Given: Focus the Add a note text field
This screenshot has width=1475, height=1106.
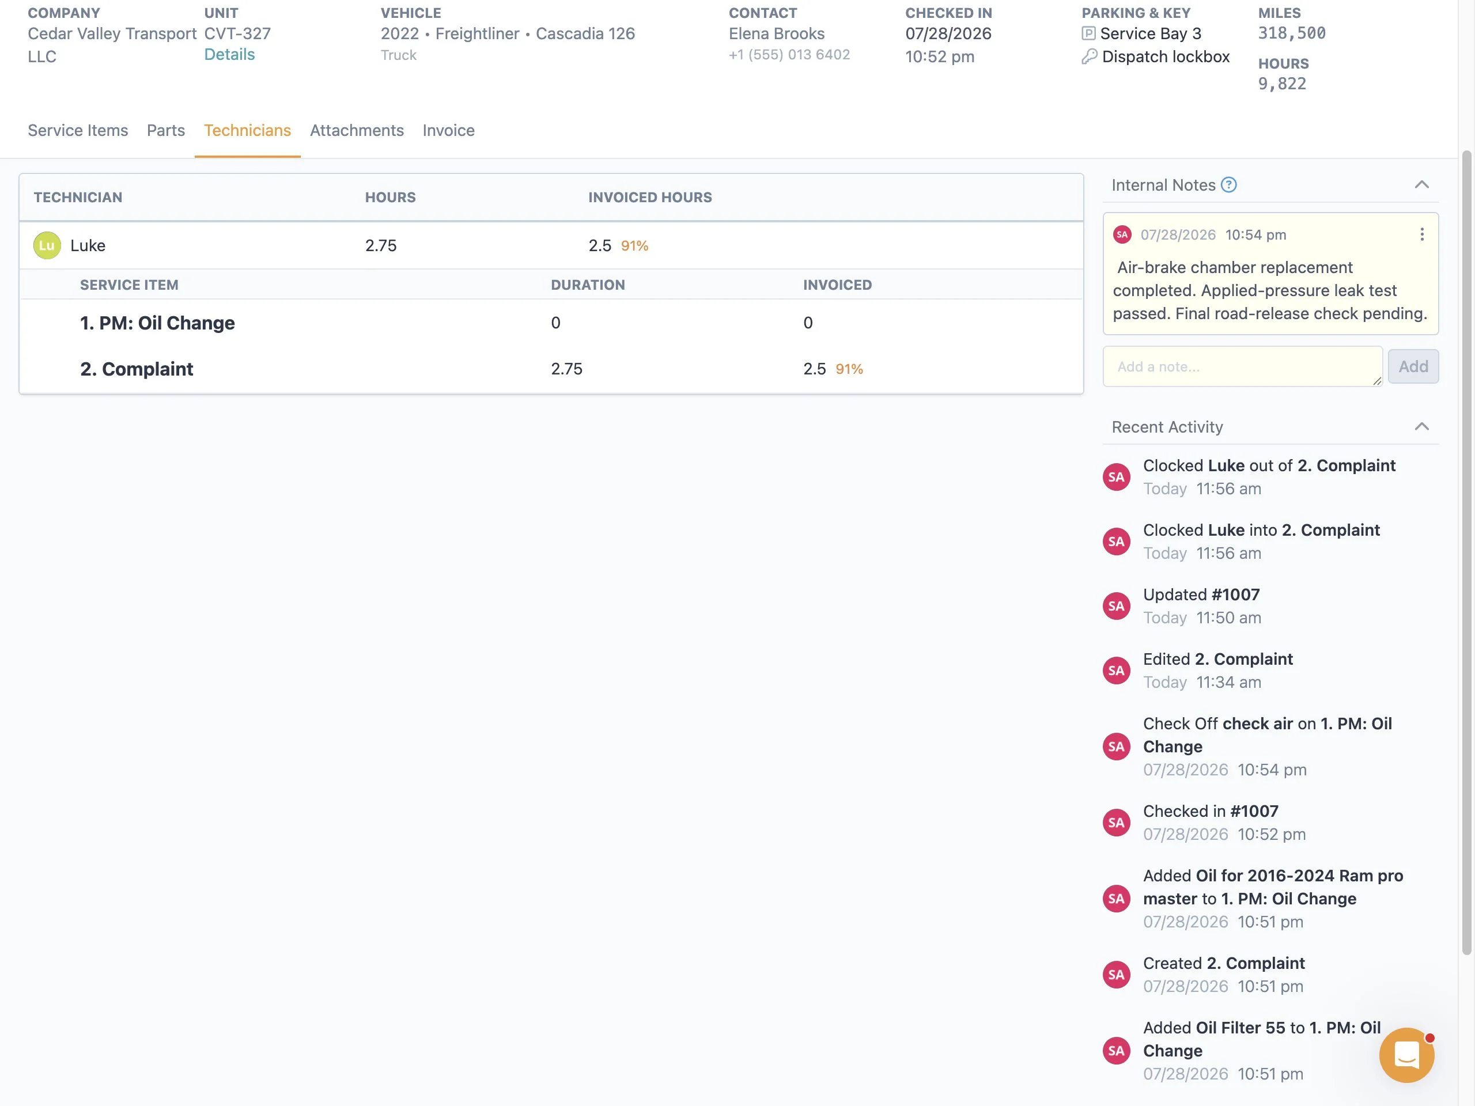Looking at the screenshot, I should pos(1242,367).
